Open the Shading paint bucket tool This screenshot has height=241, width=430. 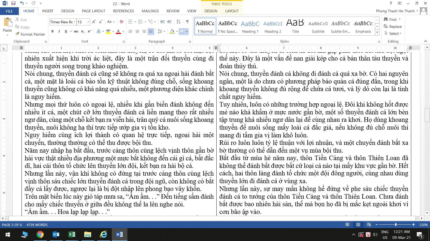172,31
